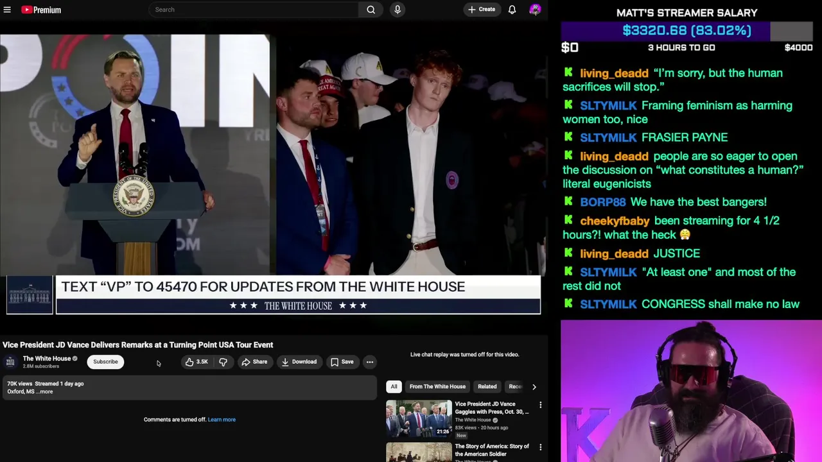Open the YouTube hamburger guide menu
The width and height of the screenshot is (822, 462).
[x=7, y=10]
